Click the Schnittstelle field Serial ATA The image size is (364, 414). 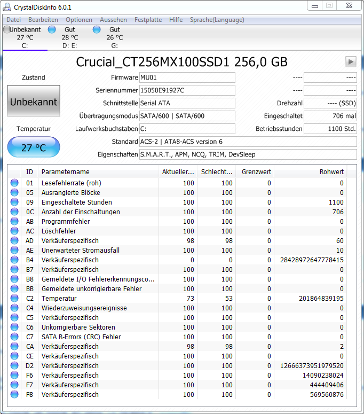[x=187, y=103]
